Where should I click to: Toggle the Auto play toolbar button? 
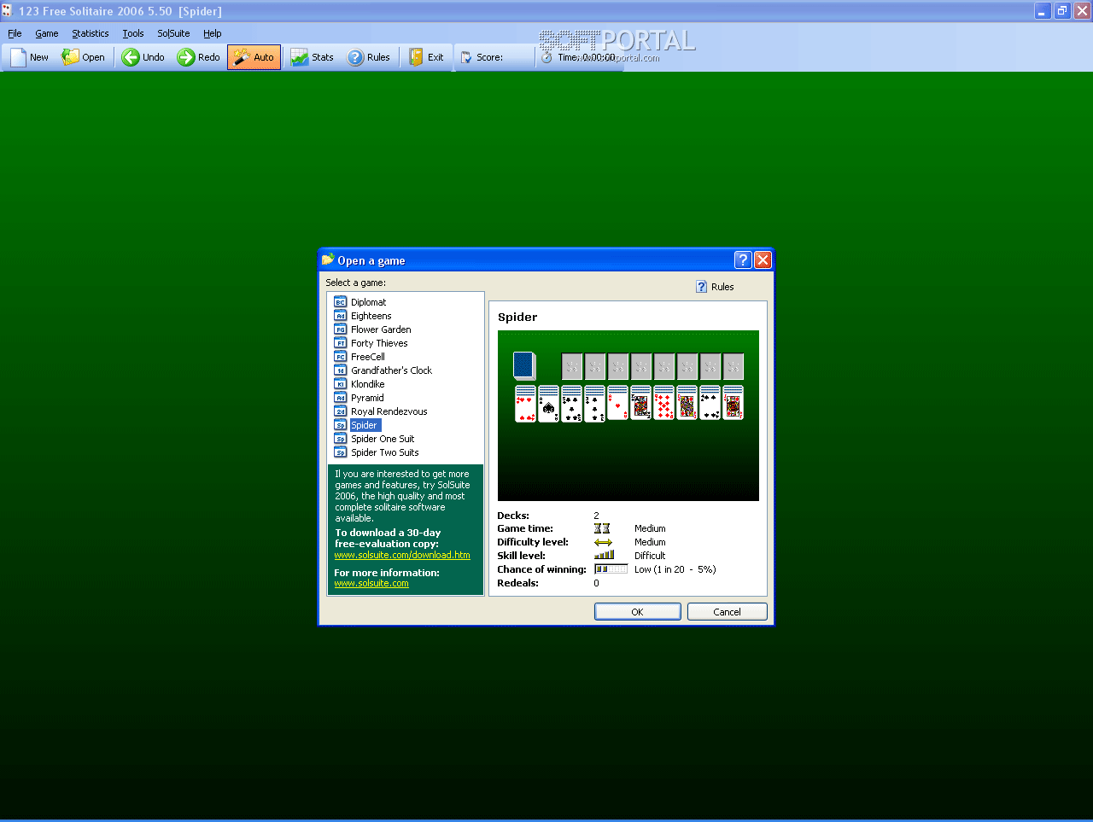[x=254, y=57]
